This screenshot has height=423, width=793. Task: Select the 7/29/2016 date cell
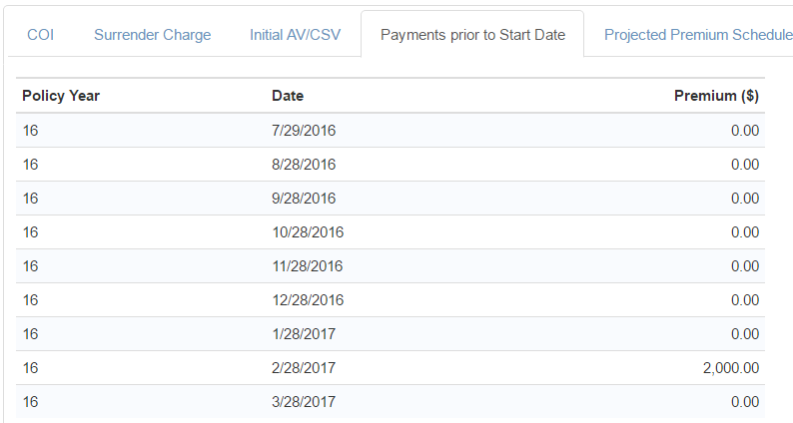pos(304,130)
